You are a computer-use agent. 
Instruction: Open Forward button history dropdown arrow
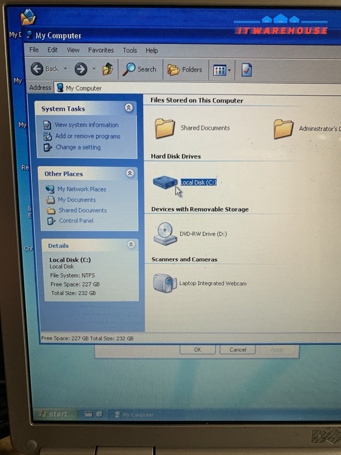click(x=94, y=69)
